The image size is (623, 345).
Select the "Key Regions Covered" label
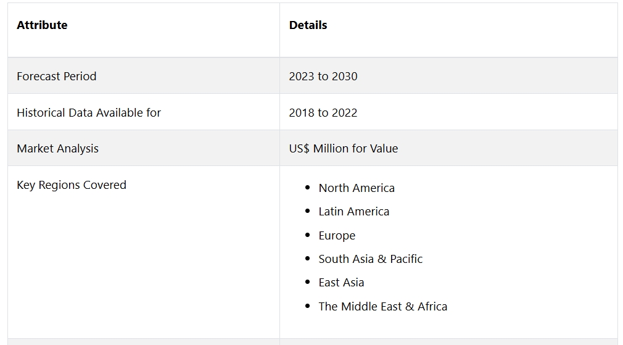click(x=72, y=185)
